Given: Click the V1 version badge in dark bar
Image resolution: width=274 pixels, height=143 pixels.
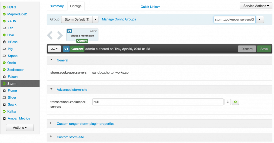Looking at the screenshot, I should [x=66, y=49].
